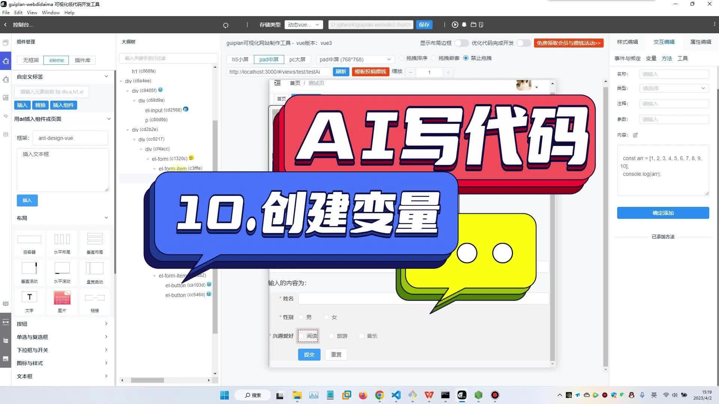Open the three-dot more menu at top right
The image size is (719, 404).
pyautogui.click(x=714, y=24)
